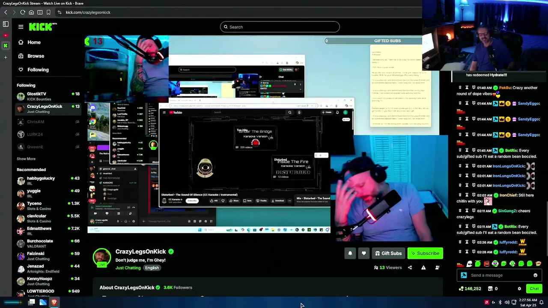Click the chat Send a message field
Screen dimensions: 548x308
point(500,275)
